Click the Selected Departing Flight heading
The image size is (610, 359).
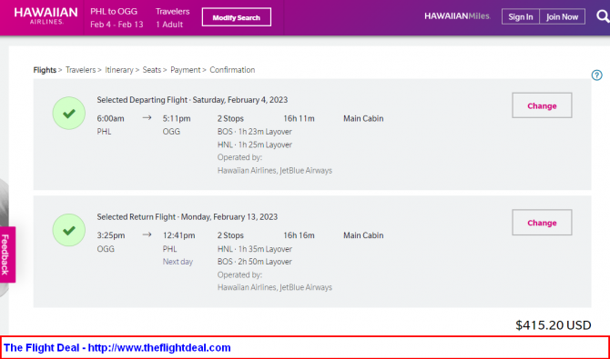click(x=192, y=100)
